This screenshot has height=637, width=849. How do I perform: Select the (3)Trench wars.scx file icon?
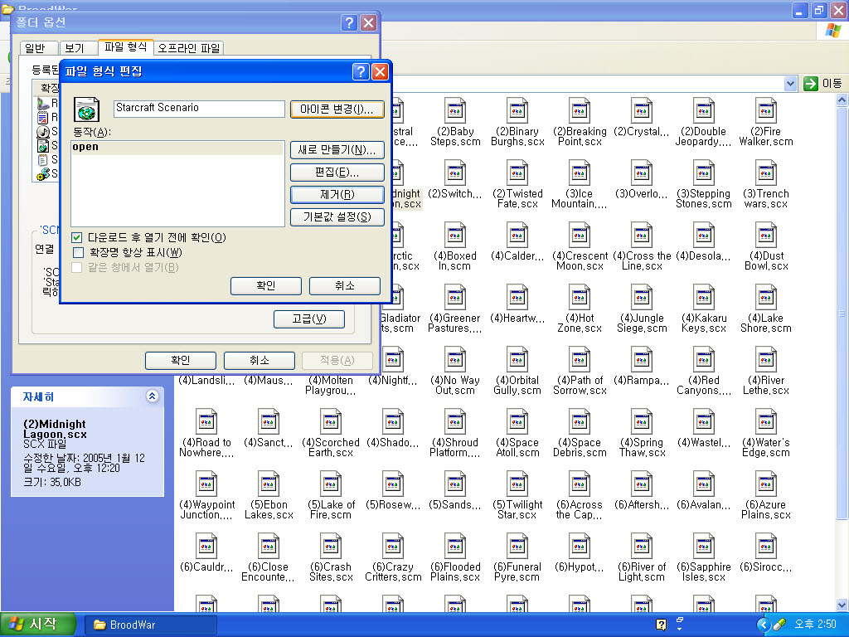point(765,173)
